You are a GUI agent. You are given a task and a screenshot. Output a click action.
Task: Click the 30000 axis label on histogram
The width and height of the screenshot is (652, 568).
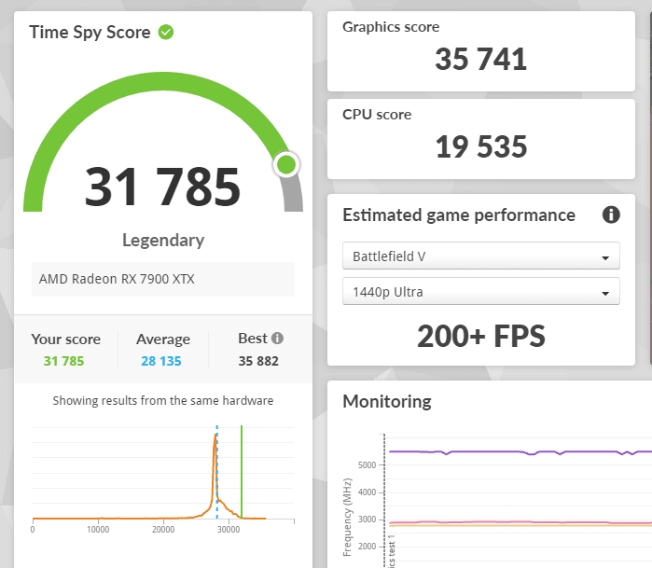point(229,530)
